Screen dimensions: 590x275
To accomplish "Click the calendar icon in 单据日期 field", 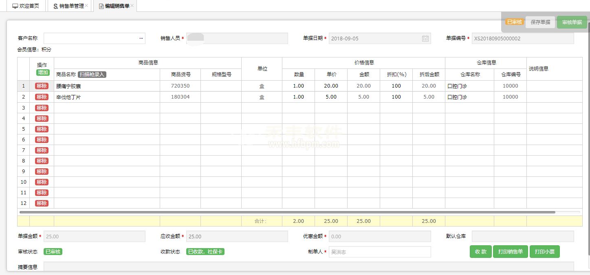I will [x=425, y=38].
